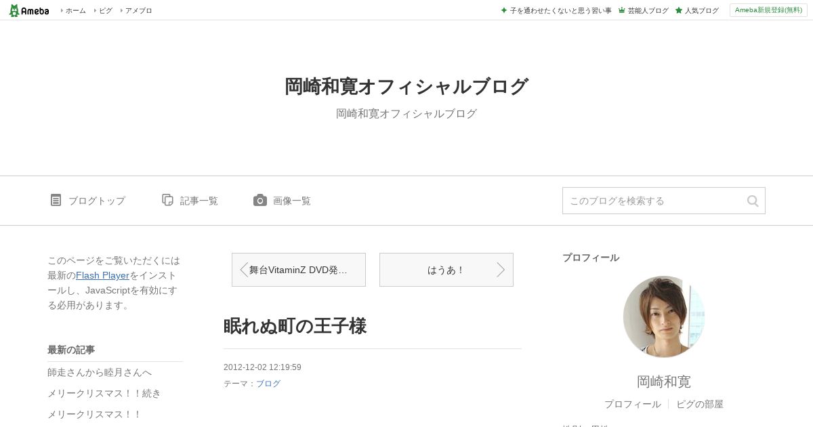Click the post timestamp 2012-12-02 12:19:59

click(262, 367)
